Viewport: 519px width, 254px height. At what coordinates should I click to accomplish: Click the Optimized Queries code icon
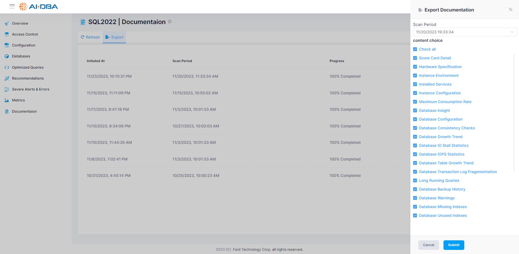[x=7, y=67]
